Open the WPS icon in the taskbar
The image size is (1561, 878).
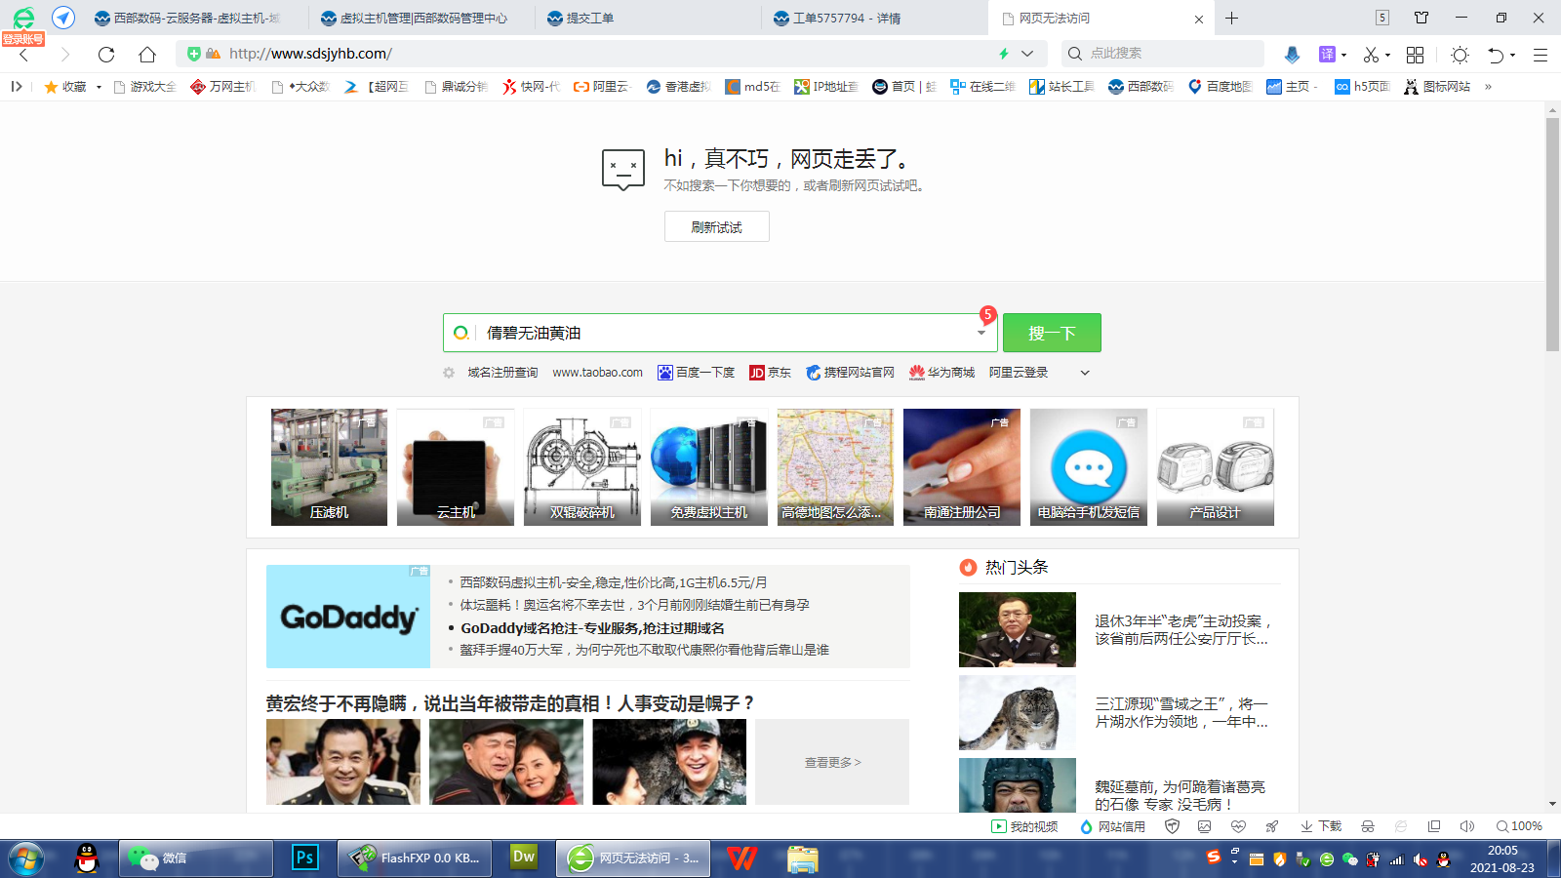tap(741, 858)
